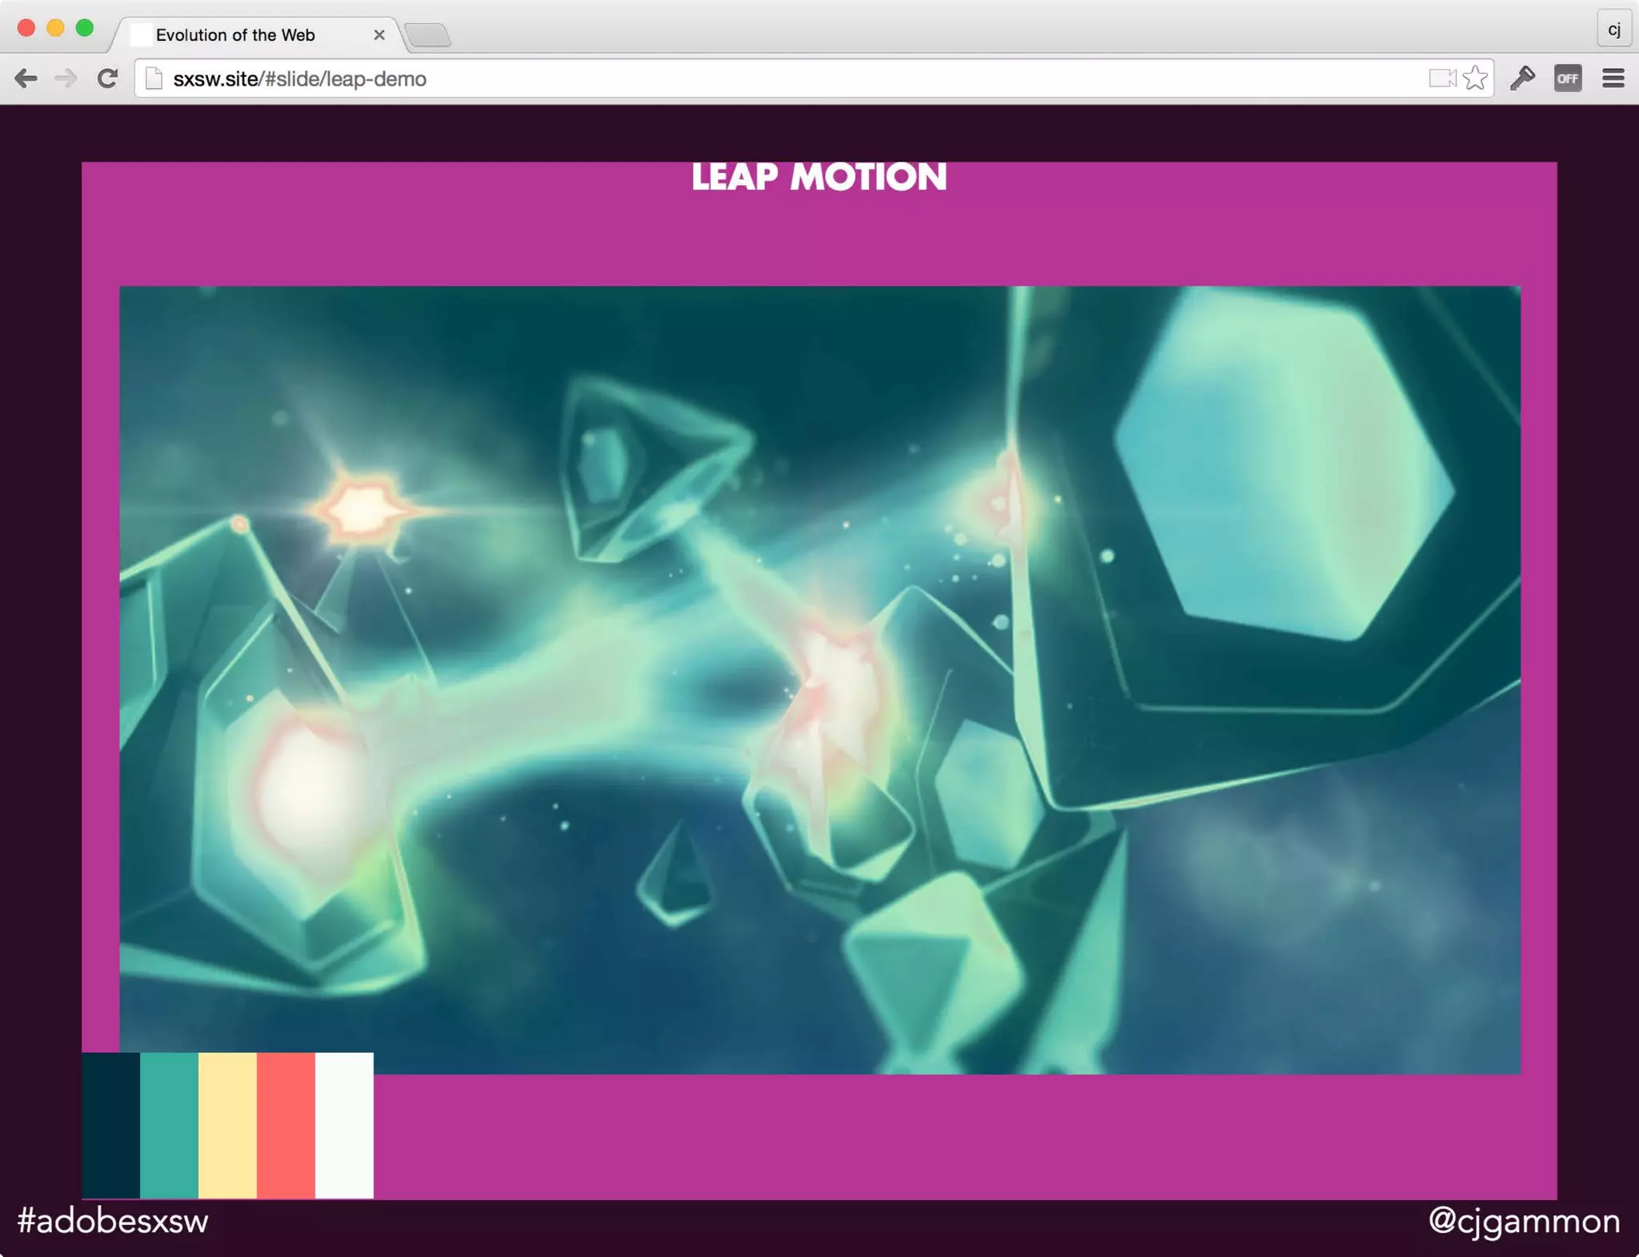1639x1257 pixels.
Task: Click the page icon beside URL
Action: coord(154,78)
